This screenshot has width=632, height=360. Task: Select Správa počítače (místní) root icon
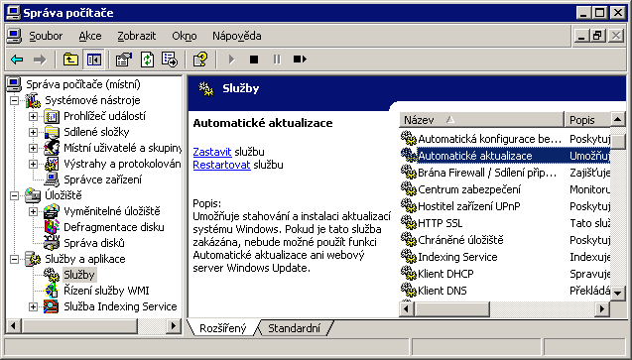pos(14,84)
